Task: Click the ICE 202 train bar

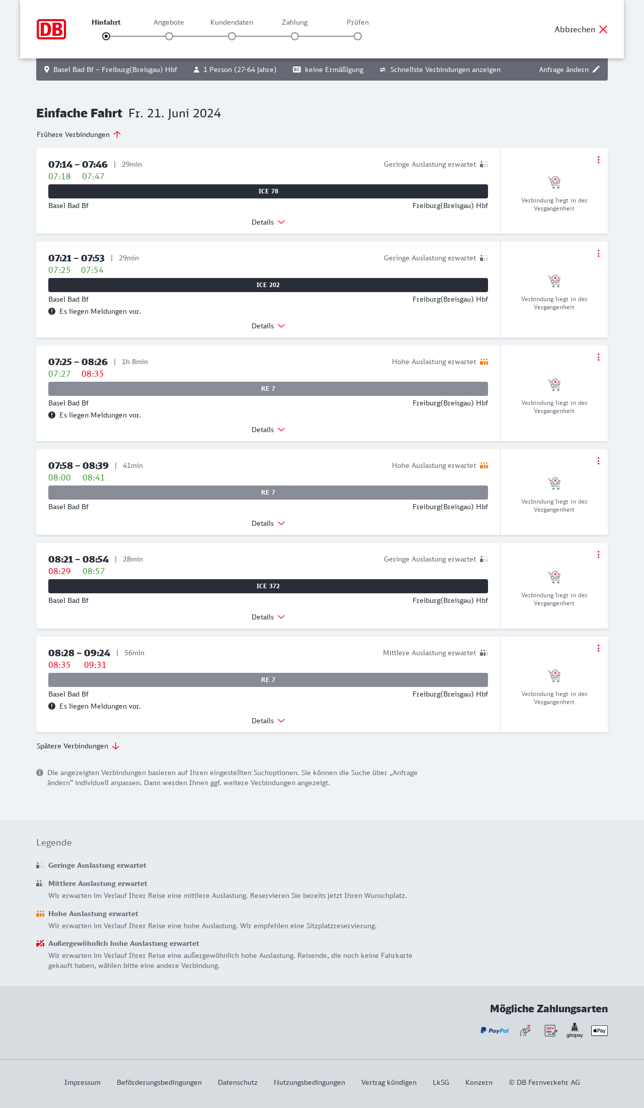Action: [268, 285]
